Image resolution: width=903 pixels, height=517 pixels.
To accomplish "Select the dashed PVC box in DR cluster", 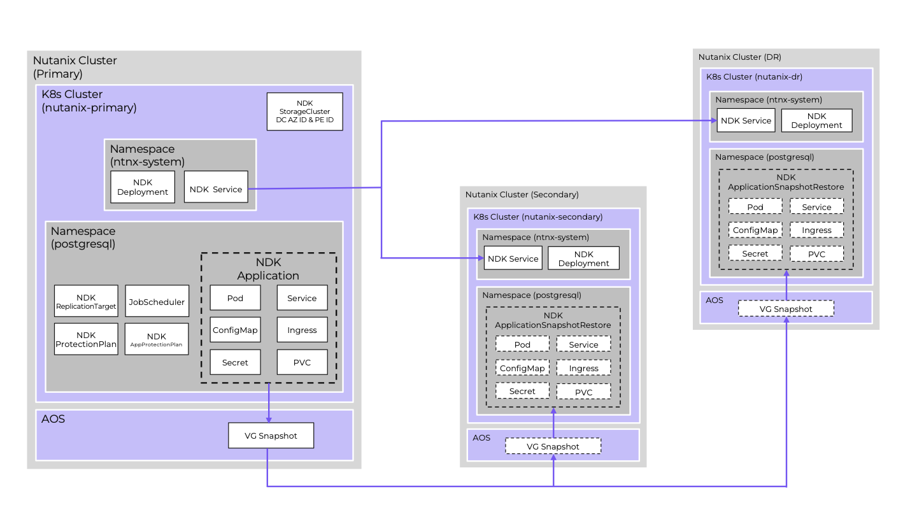I will [x=816, y=254].
